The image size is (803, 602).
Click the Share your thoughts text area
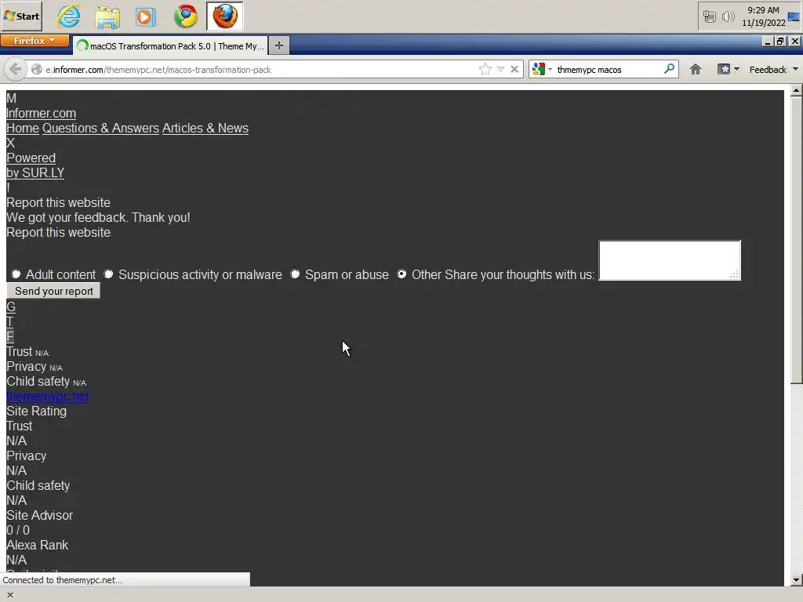[x=670, y=260]
